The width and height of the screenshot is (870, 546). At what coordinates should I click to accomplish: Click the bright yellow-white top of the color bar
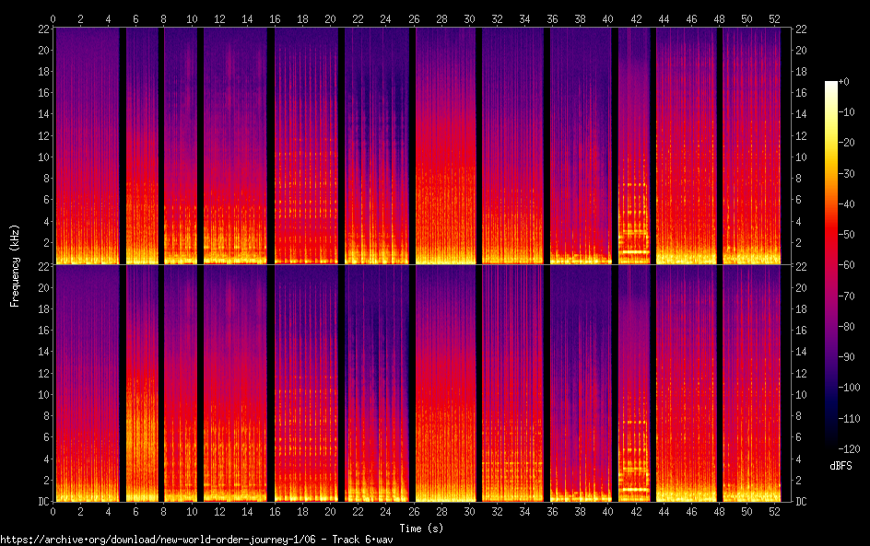[831, 86]
